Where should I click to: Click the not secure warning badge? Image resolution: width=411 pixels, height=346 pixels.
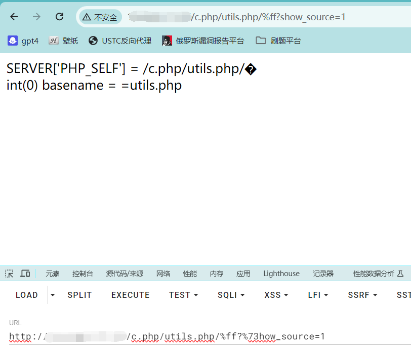pos(100,17)
